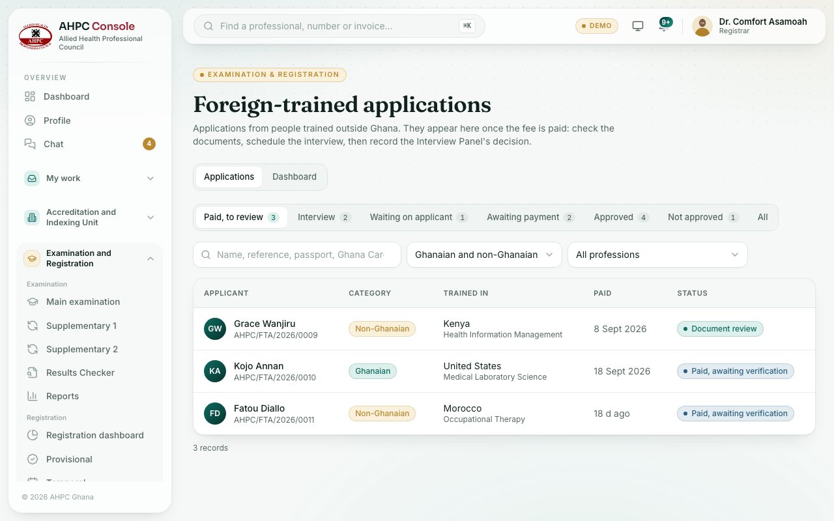834x521 pixels.
Task: Click the AHPC logo emblem
Action: 35,36
